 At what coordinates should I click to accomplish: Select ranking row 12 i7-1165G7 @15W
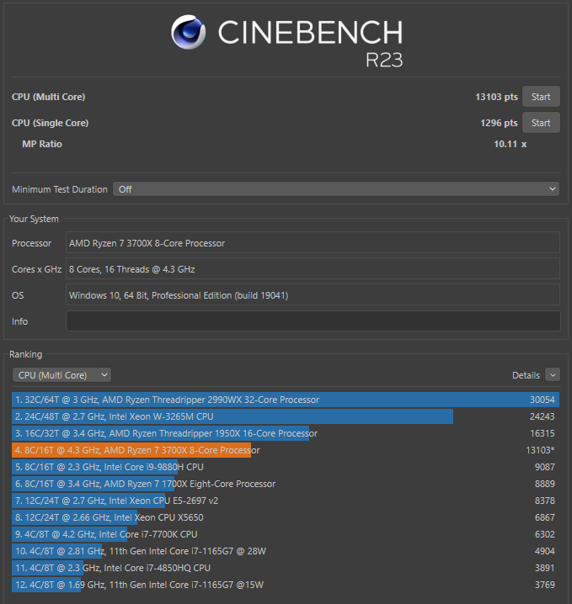pyautogui.click(x=286, y=585)
